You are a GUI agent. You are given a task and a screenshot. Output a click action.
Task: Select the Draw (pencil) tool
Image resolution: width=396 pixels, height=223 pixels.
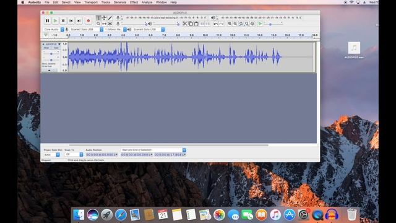click(110, 18)
